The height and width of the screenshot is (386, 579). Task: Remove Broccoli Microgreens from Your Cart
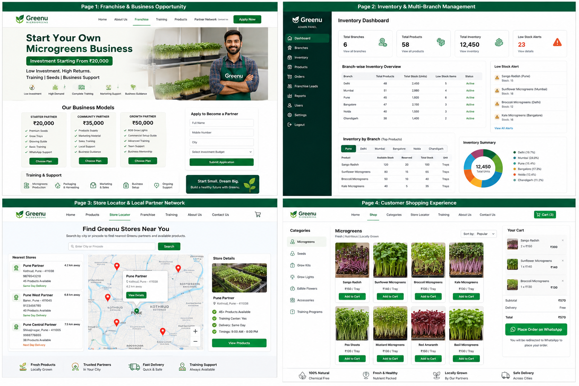(563, 281)
